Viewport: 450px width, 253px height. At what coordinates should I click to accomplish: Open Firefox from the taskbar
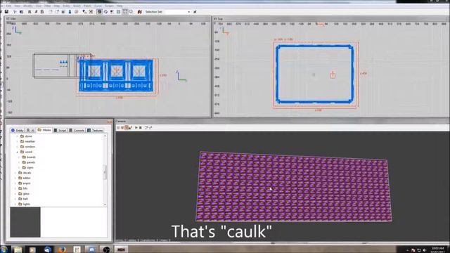[x=62, y=249]
